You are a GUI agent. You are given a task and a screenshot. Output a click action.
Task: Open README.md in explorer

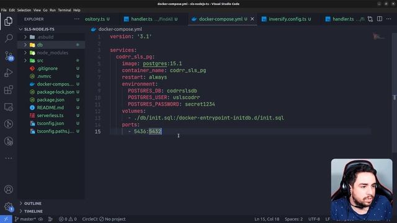[51, 108]
